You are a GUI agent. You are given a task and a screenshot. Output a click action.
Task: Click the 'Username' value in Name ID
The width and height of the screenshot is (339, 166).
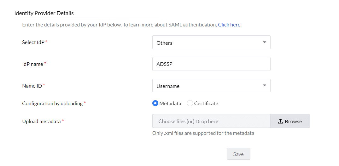pyautogui.click(x=168, y=86)
